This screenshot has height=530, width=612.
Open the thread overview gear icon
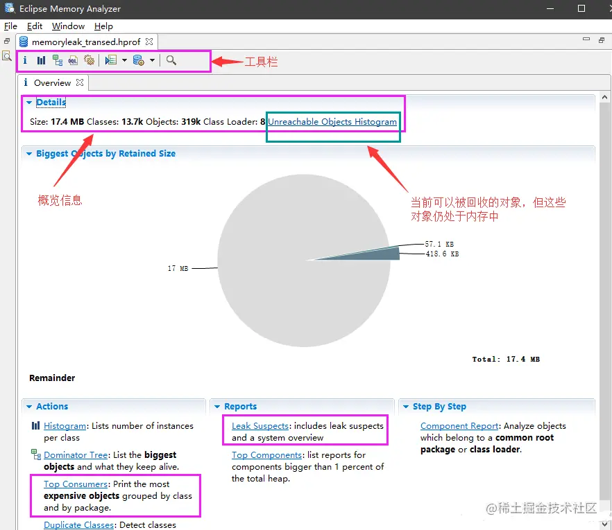click(90, 60)
